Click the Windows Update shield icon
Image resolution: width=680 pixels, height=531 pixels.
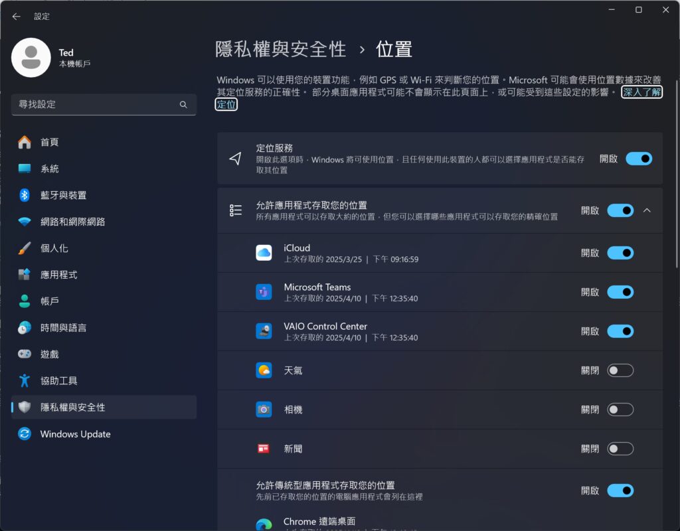pos(24,434)
